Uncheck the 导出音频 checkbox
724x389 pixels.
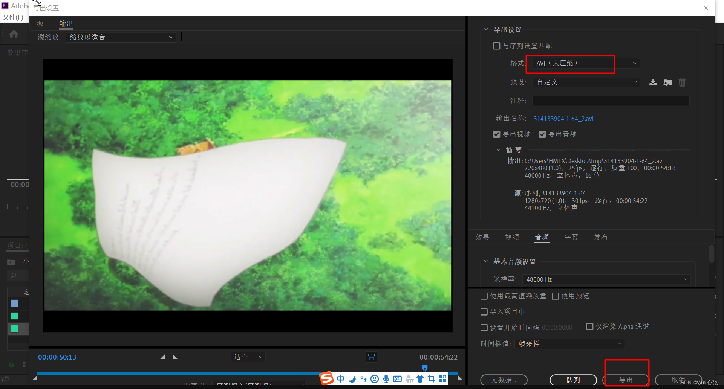point(542,134)
